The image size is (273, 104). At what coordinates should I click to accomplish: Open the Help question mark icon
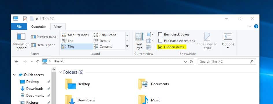(x=256, y=27)
